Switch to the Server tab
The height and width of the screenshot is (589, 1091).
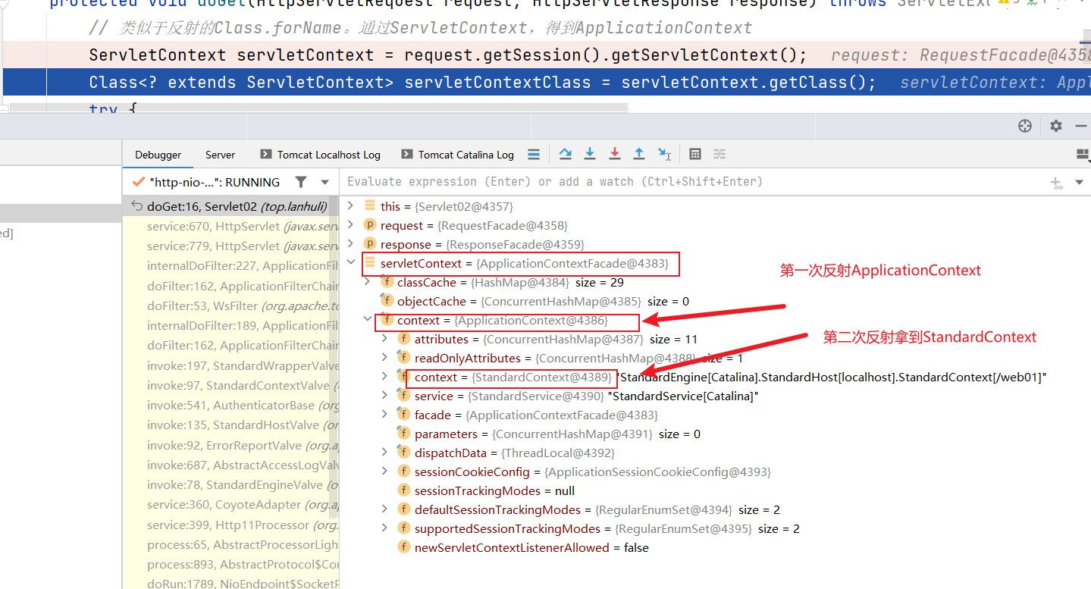pyautogui.click(x=220, y=155)
